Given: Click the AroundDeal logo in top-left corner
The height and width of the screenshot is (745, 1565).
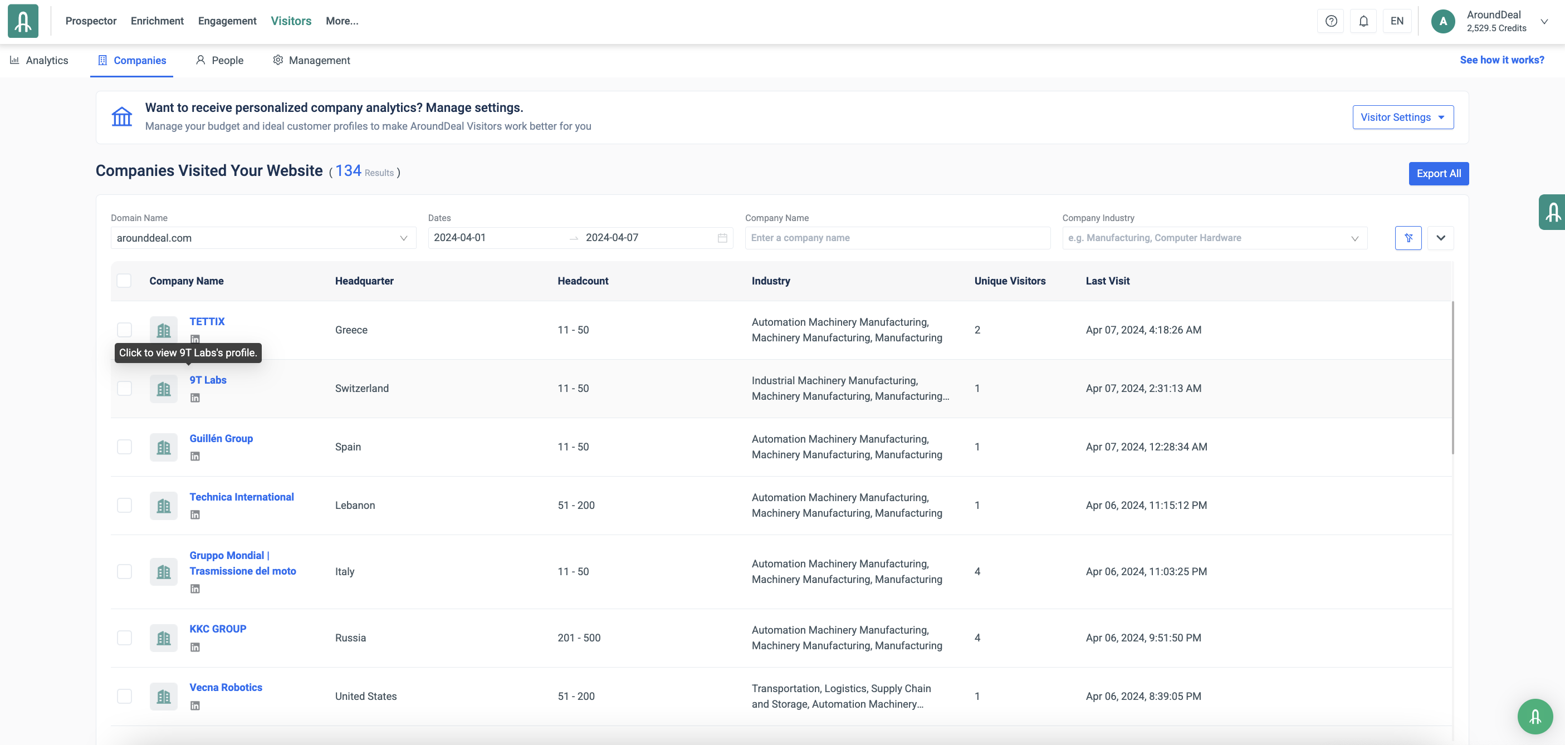Looking at the screenshot, I should [x=23, y=21].
